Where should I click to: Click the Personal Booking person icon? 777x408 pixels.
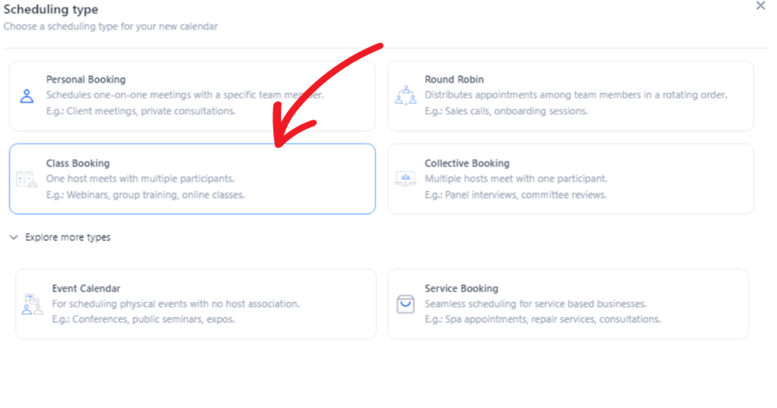[27, 96]
